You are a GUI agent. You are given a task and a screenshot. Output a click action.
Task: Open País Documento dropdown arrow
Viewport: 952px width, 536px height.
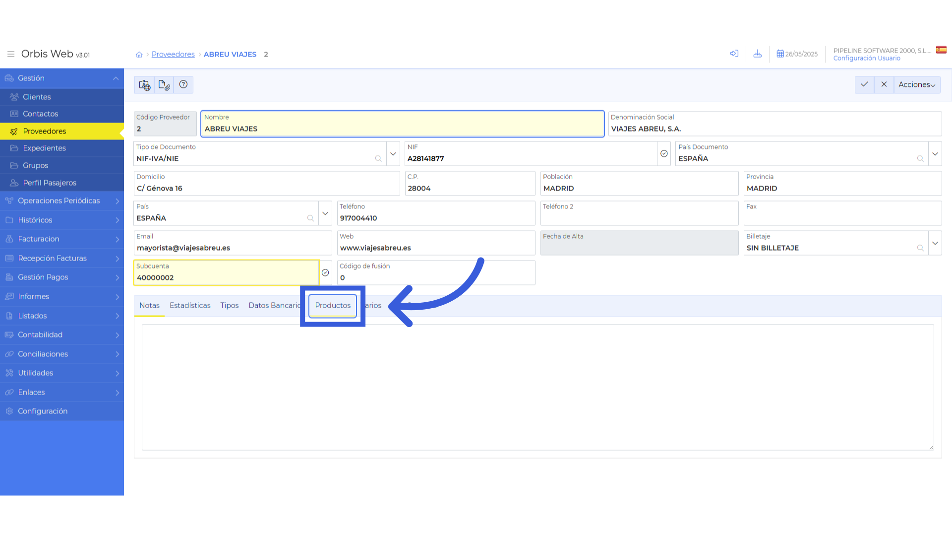coord(935,154)
